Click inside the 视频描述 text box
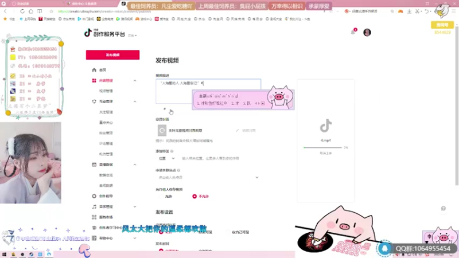The width and height of the screenshot is (459, 258). pyautogui.click(x=208, y=91)
